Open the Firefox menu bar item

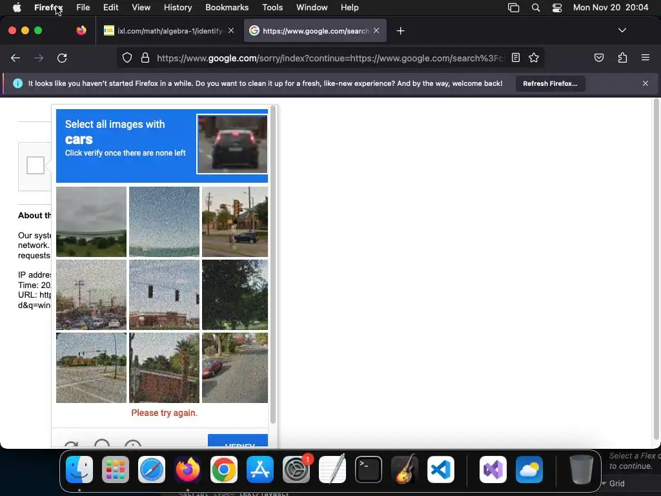click(x=48, y=7)
